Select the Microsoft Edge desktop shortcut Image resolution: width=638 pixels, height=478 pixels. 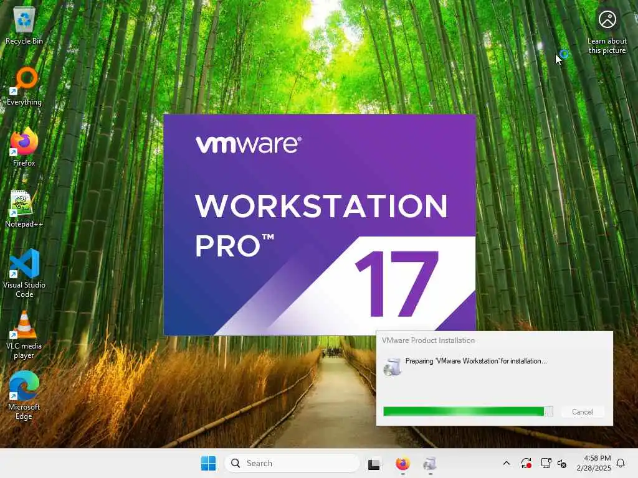point(24,396)
